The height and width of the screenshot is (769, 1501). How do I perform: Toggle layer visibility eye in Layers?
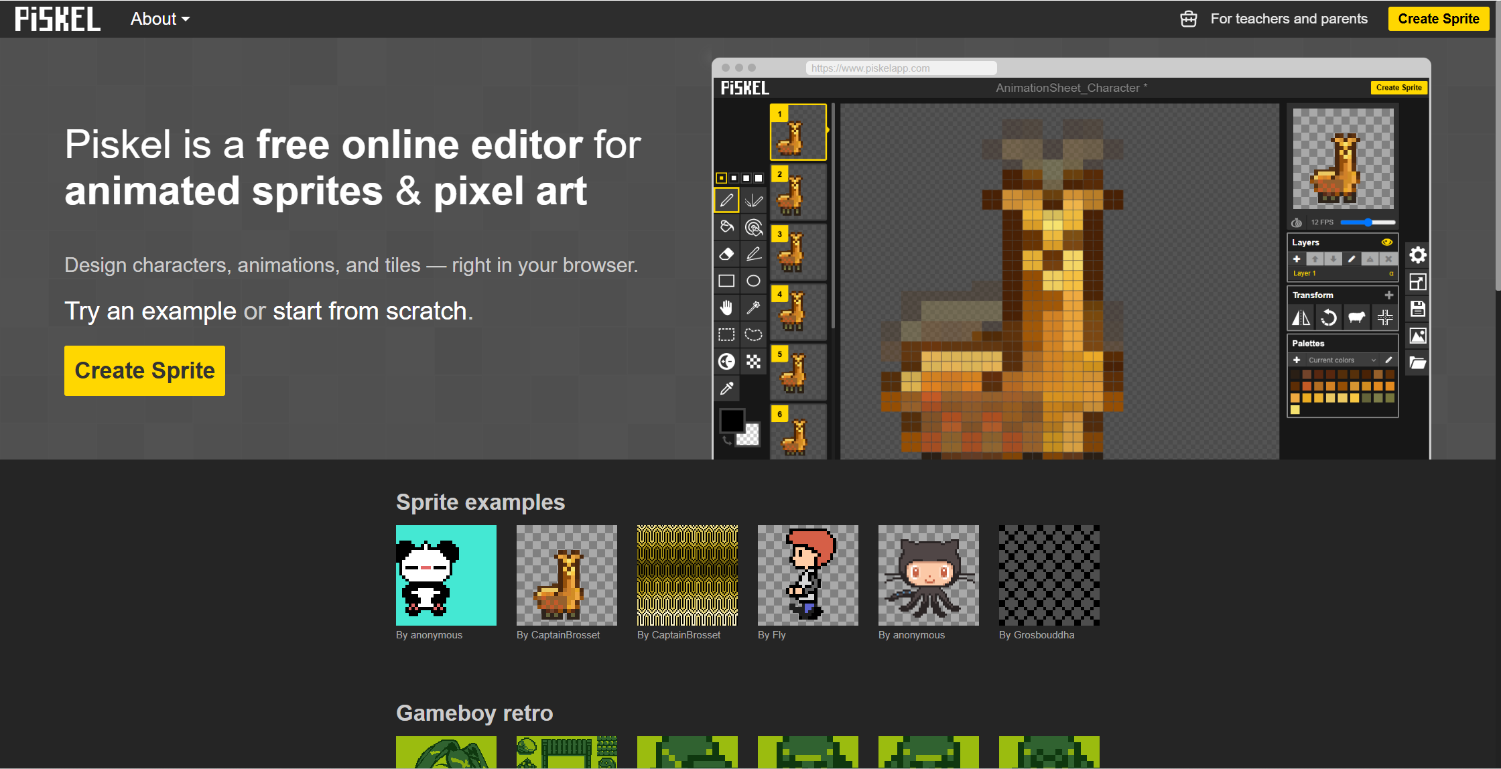click(1386, 242)
